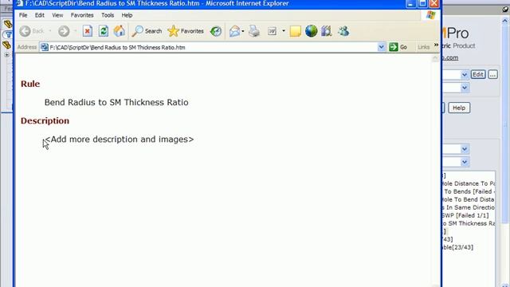Screen dimensions: 510x287
Task: Select the 'ble[23/43]' result row
Action: pyautogui.click(x=457, y=247)
